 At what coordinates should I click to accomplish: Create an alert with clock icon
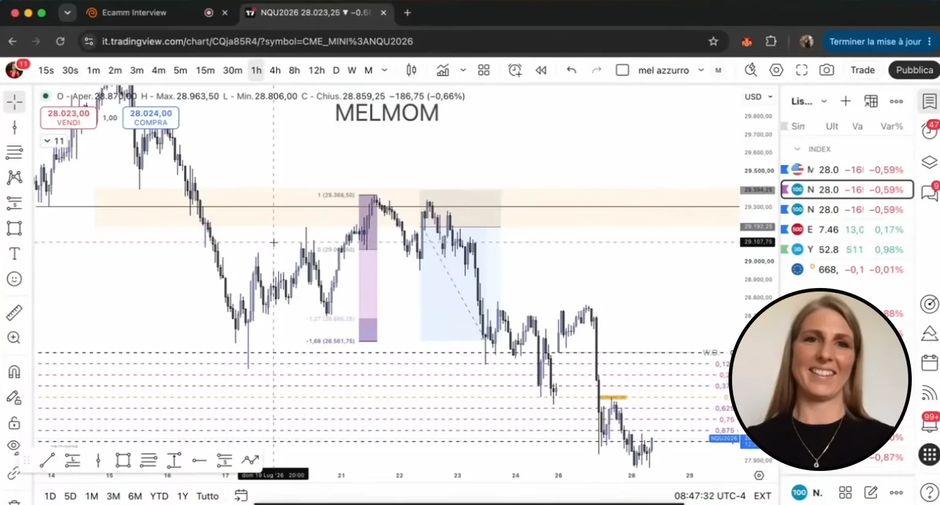515,70
